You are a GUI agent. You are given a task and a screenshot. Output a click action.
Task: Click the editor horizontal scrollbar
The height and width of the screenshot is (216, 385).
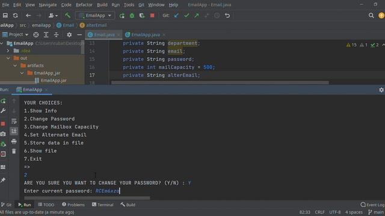point(220,83)
